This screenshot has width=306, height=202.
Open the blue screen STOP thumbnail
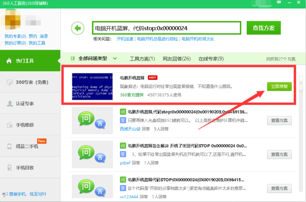point(92,87)
